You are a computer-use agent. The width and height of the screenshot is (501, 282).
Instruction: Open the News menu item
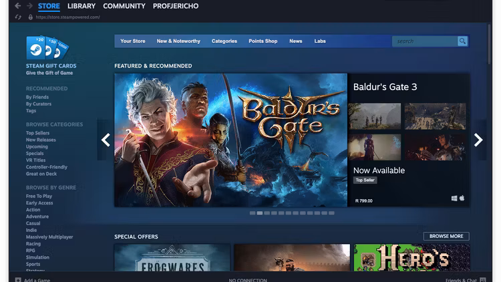click(295, 41)
